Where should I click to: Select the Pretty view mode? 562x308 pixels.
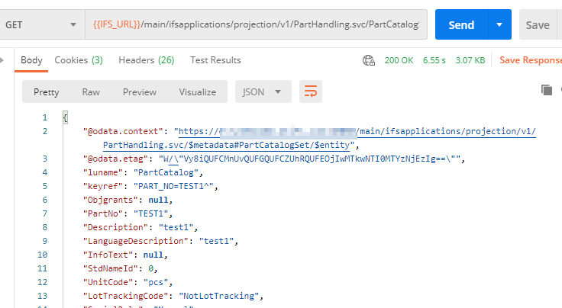click(47, 91)
